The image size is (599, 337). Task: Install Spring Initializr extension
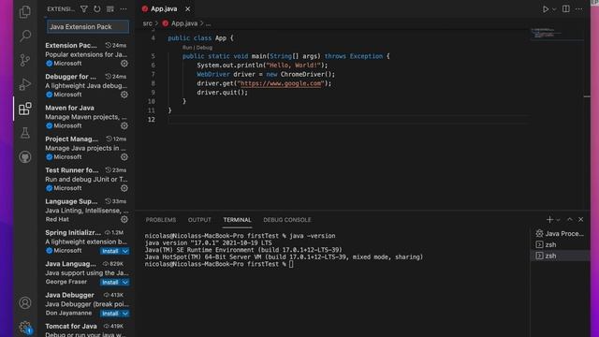(x=110, y=251)
